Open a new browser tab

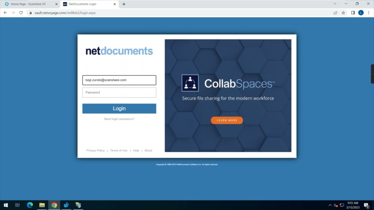coord(124,4)
